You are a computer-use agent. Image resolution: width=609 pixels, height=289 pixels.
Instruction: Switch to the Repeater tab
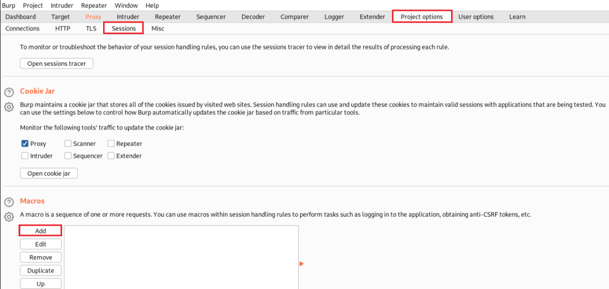168,17
